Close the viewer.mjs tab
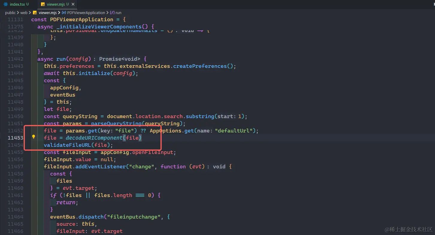The width and height of the screenshot is (435, 235). coord(73,4)
